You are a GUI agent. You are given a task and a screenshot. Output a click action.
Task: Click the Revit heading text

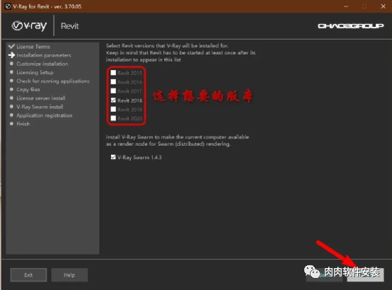(x=70, y=26)
